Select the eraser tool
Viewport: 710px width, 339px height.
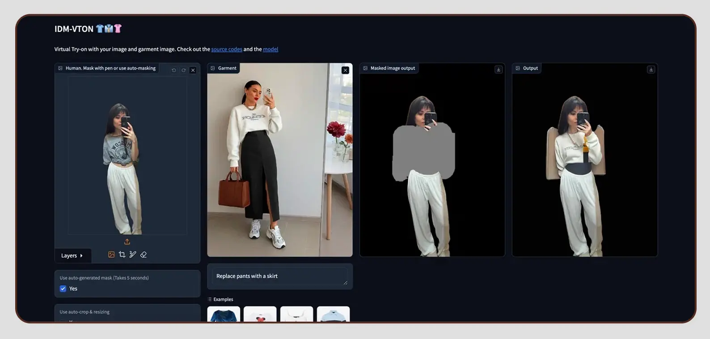144,254
